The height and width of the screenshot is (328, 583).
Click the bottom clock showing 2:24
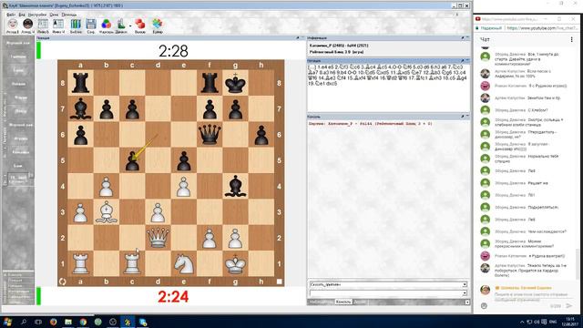coord(173,297)
